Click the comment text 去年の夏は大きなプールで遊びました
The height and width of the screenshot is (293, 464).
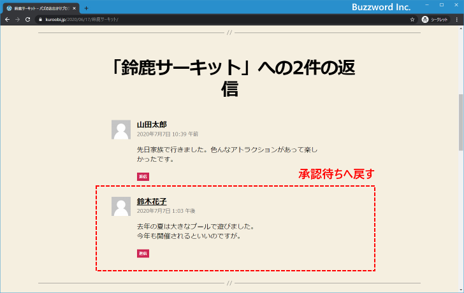[196, 227]
